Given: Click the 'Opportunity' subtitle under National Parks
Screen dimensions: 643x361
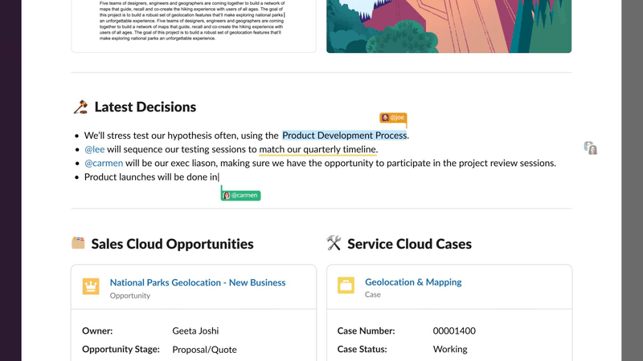Looking at the screenshot, I should (x=130, y=295).
